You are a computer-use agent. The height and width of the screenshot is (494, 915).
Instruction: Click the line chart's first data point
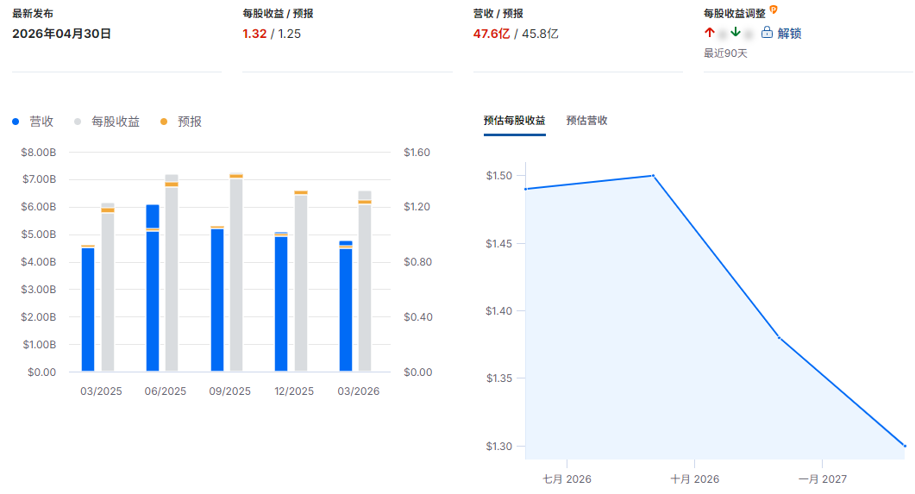point(526,189)
